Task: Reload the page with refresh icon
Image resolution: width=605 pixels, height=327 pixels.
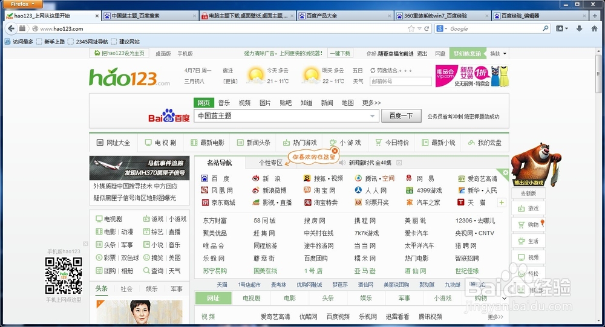Action: click(427, 28)
